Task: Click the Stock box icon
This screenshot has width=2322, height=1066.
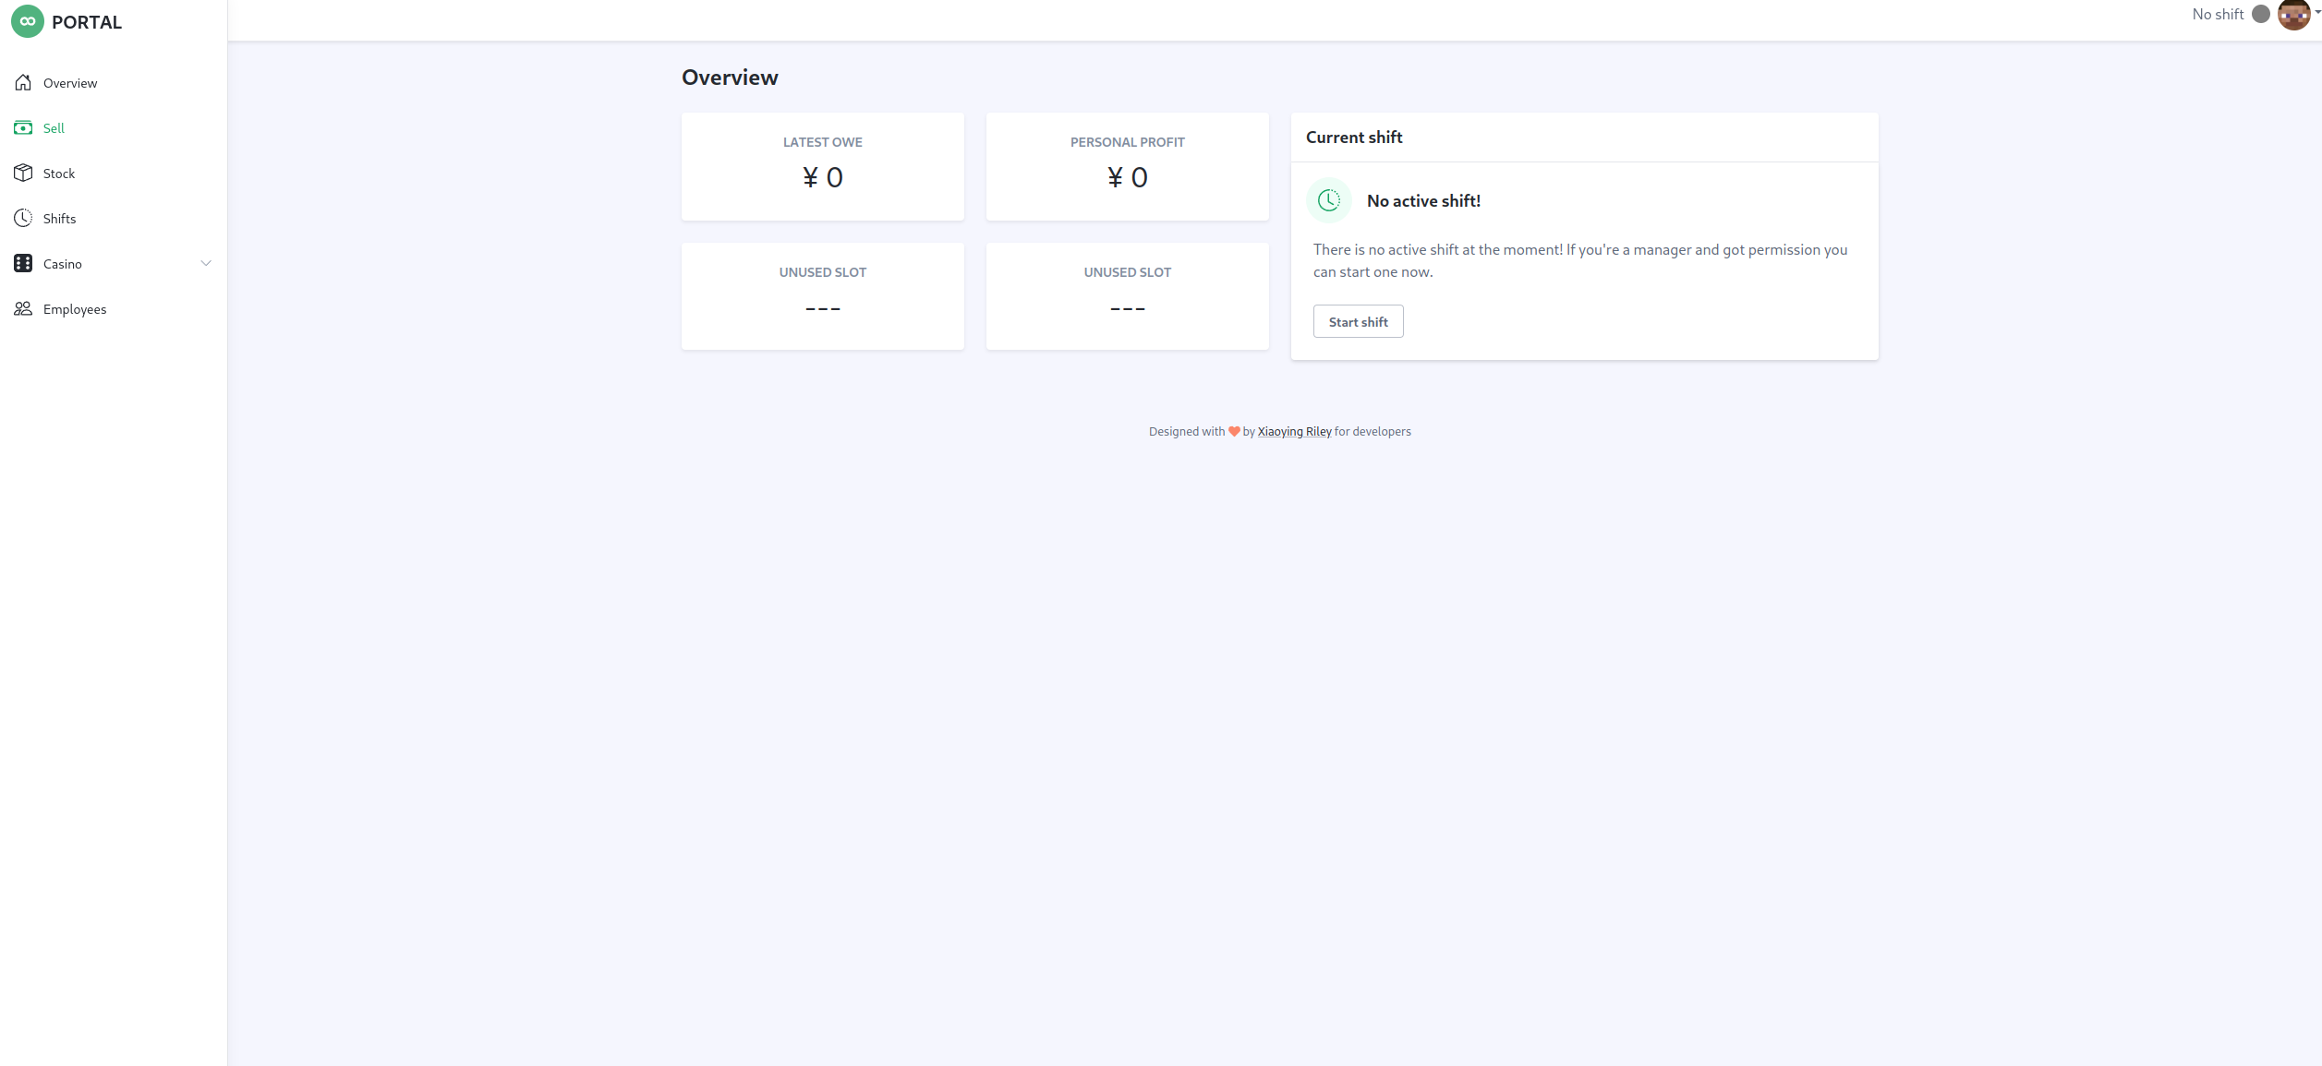Action: pos(23,174)
